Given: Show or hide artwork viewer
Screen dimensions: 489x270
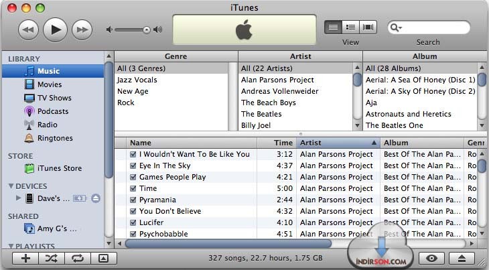Looking at the screenshot, I should point(104,258).
